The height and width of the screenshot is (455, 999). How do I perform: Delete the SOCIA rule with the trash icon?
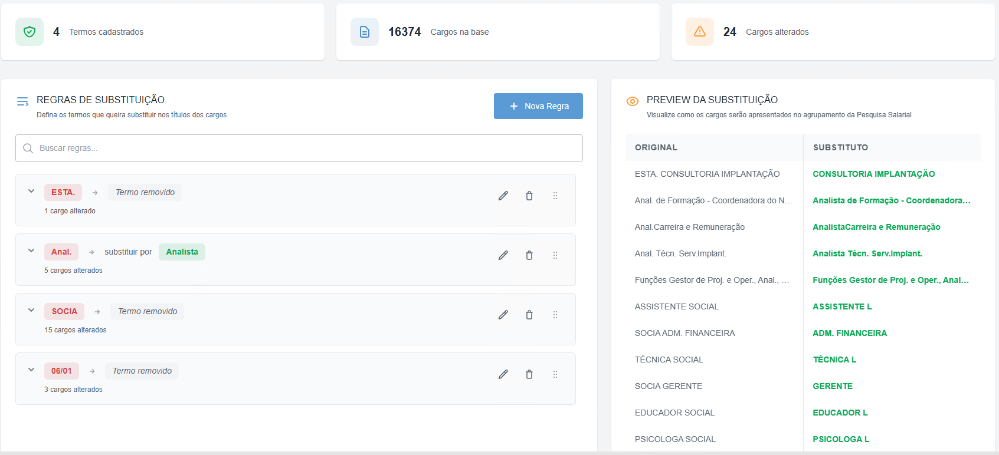coord(529,315)
